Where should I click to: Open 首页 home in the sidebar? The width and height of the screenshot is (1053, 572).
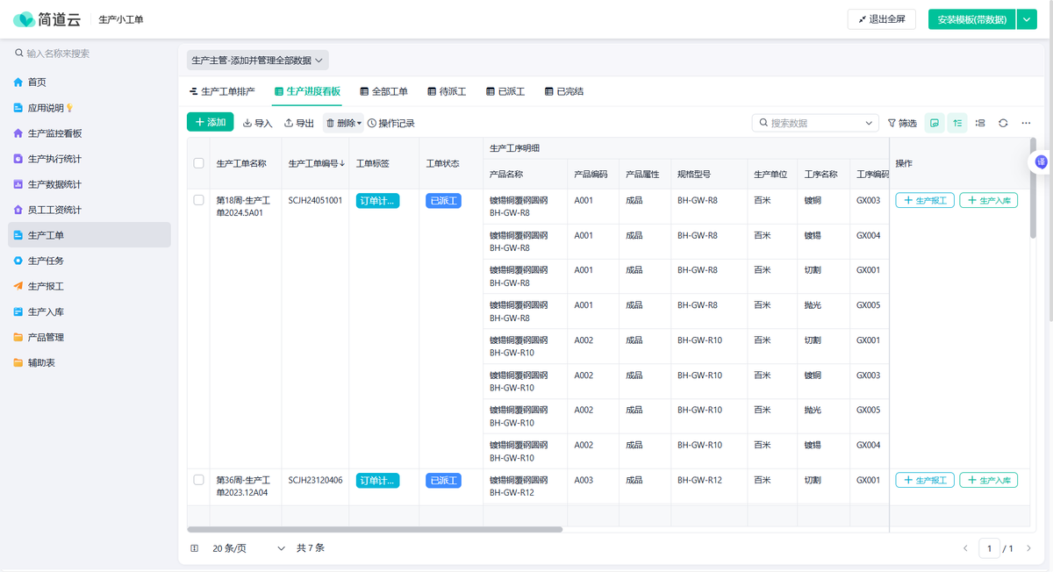(x=37, y=82)
